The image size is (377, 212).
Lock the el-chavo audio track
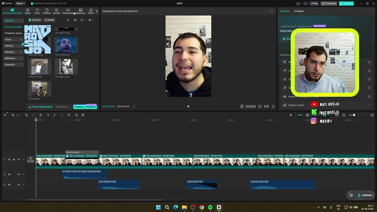[x=9, y=174]
